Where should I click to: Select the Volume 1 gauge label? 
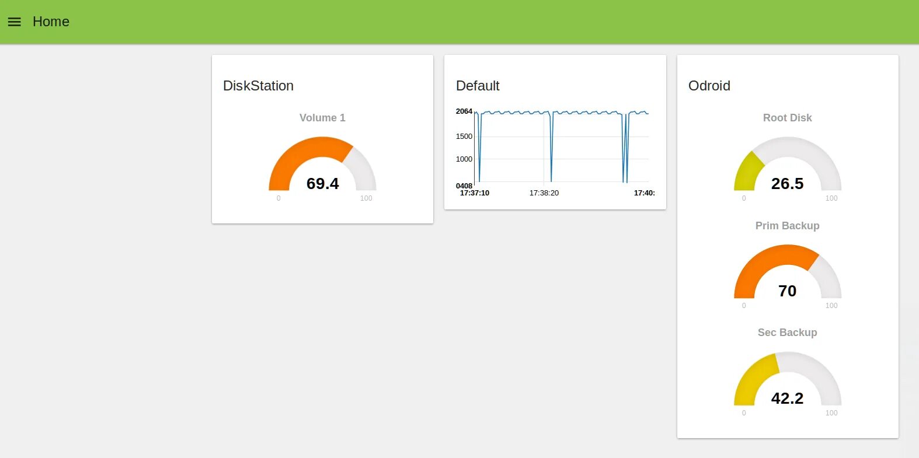point(322,118)
